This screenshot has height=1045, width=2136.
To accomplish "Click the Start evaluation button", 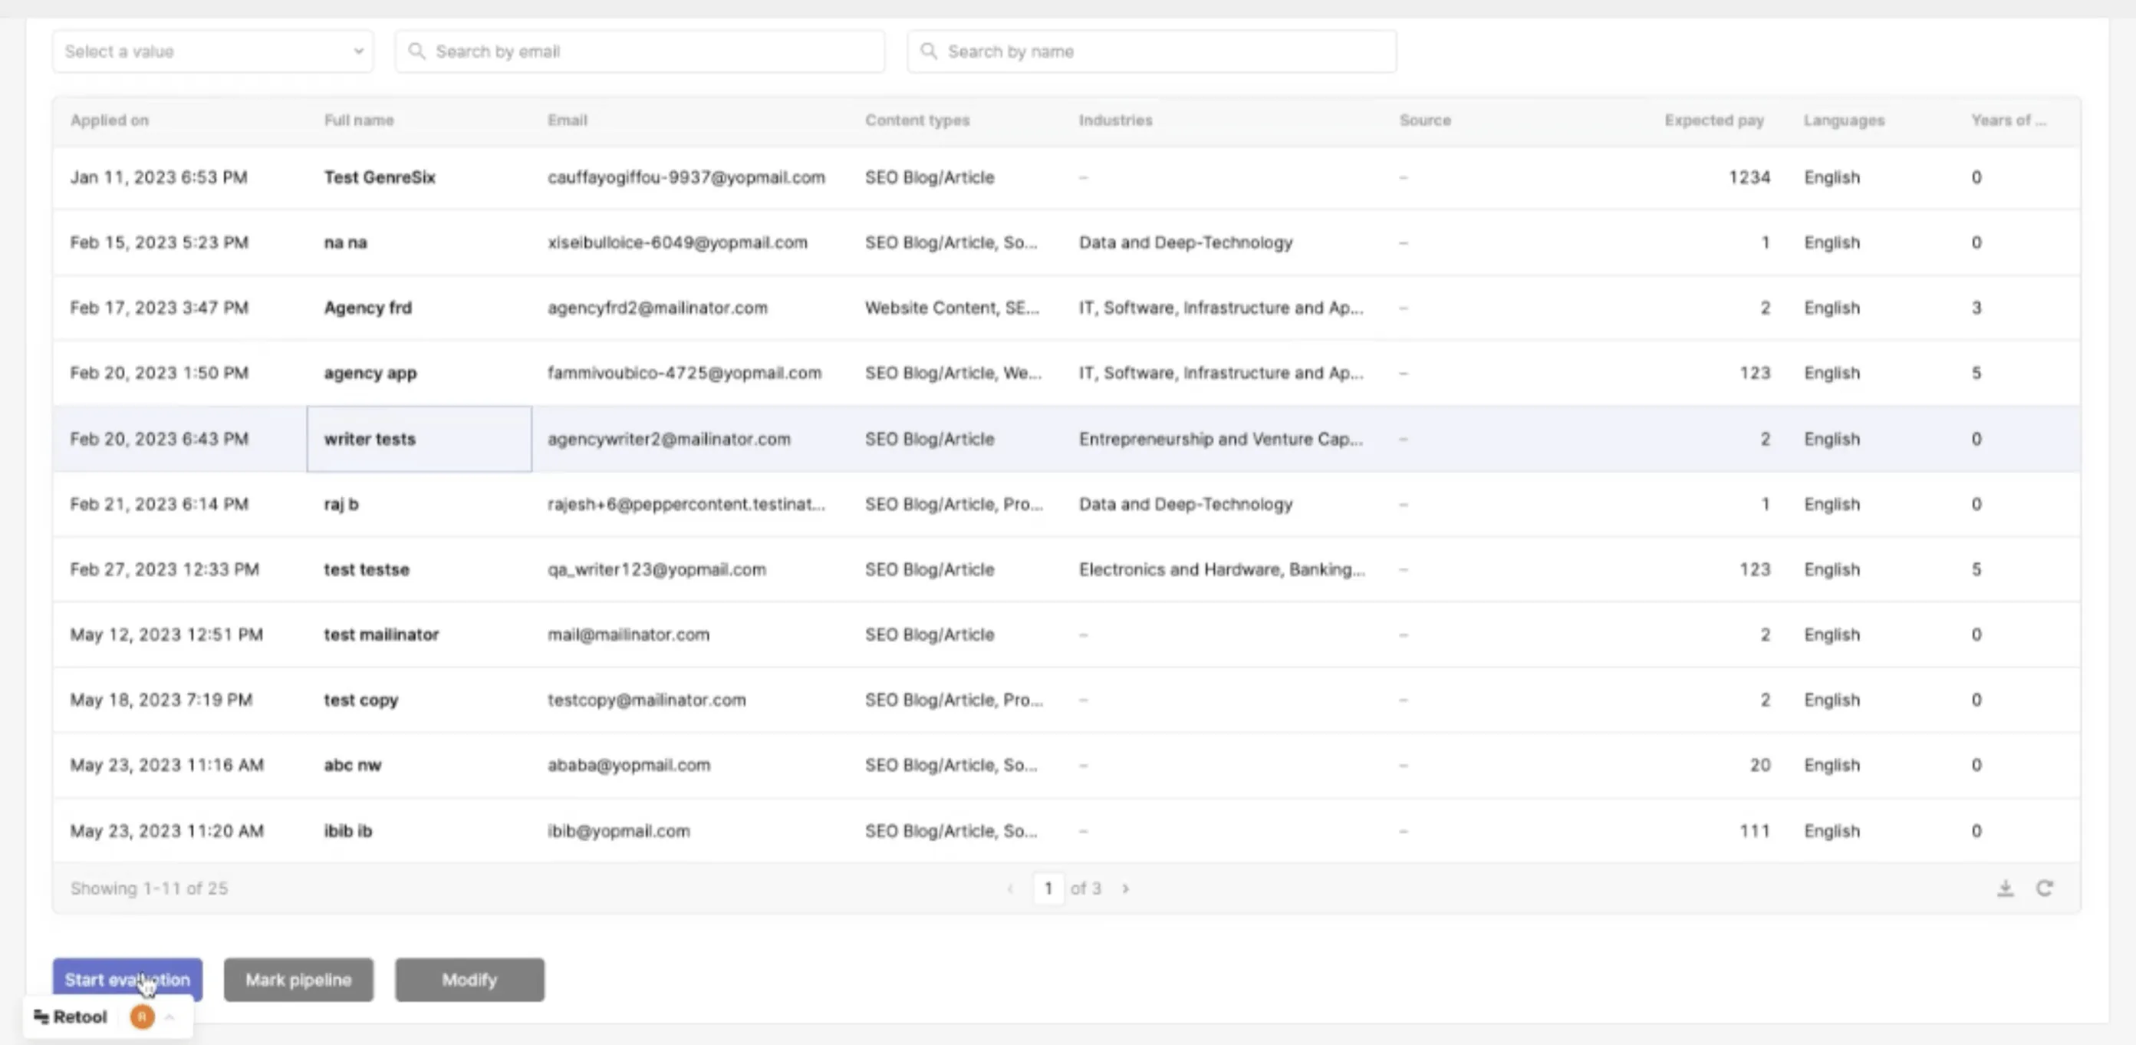I will [x=127, y=980].
